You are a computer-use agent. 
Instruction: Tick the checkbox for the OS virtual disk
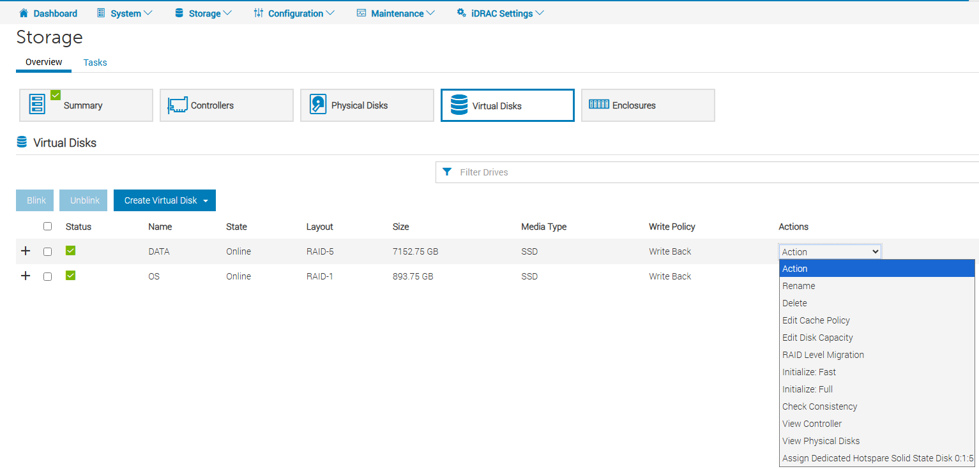click(x=47, y=276)
